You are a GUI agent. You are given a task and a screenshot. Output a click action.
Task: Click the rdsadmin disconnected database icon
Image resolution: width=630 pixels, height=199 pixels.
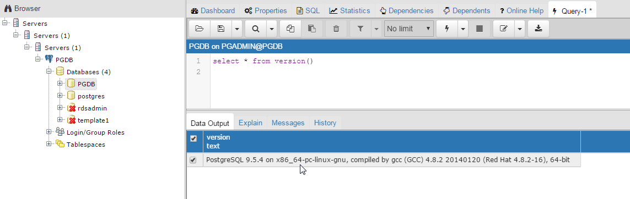[71, 108]
